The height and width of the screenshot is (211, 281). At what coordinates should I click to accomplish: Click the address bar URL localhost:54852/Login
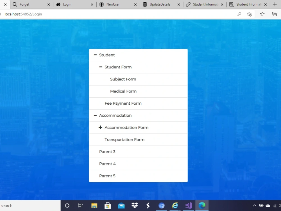point(23,14)
